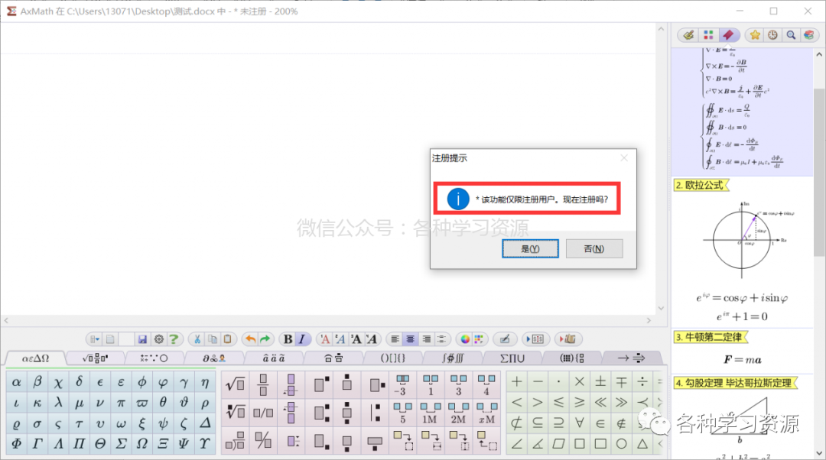Click the 2M spacing template

[458, 413]
